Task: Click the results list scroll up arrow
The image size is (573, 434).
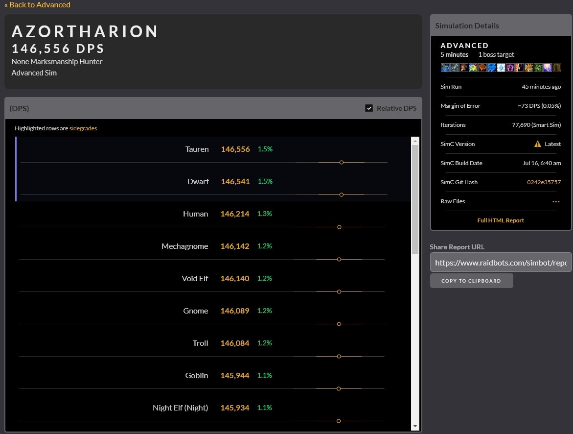Action: (x=415, y=141)
